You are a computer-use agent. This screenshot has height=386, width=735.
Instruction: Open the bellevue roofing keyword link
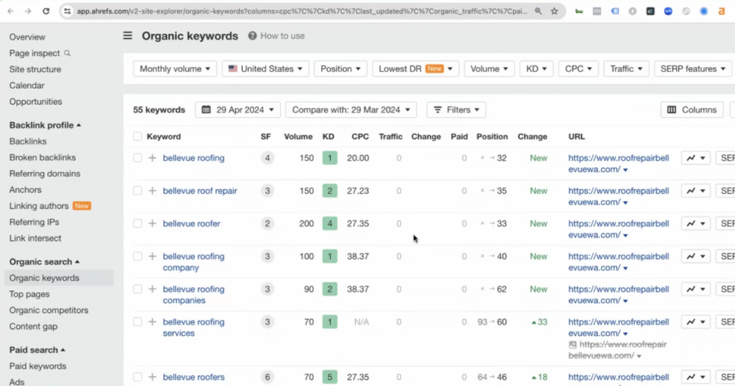pyautogui.click(x=194, y=158)
